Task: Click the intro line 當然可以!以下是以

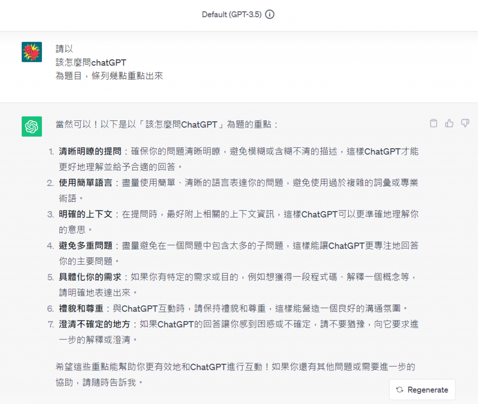Action: tap(167, 124)
